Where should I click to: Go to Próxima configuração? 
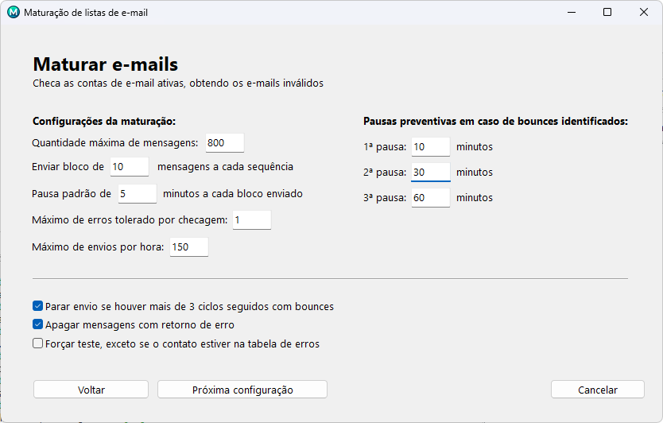pos(242,390)
